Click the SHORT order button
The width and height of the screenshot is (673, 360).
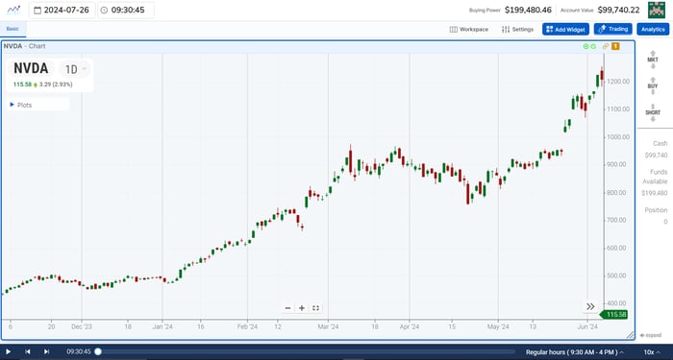tap(653, 112)
